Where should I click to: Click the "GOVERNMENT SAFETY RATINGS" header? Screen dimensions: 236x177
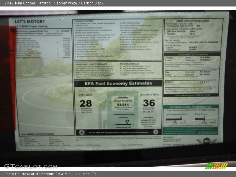(x=193, y=55)
